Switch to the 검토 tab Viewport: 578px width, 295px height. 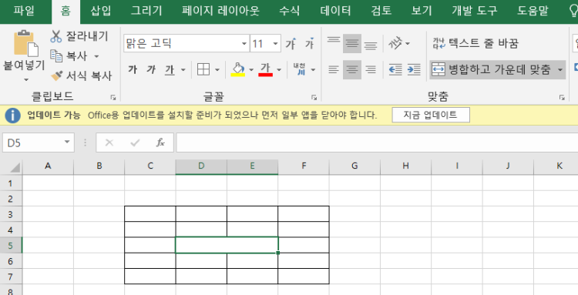tap(381, 11)
